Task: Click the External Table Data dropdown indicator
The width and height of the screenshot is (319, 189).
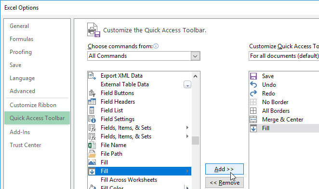Action: coord(187,84)
